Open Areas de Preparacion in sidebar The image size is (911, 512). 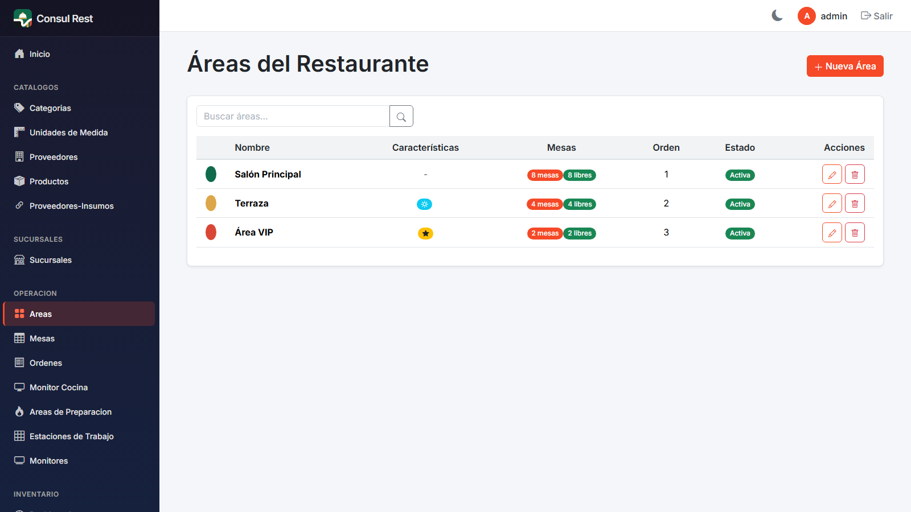point(79,412)
